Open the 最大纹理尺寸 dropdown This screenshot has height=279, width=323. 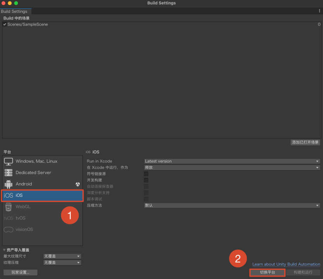pyautogui.click(x=62, y=256)
